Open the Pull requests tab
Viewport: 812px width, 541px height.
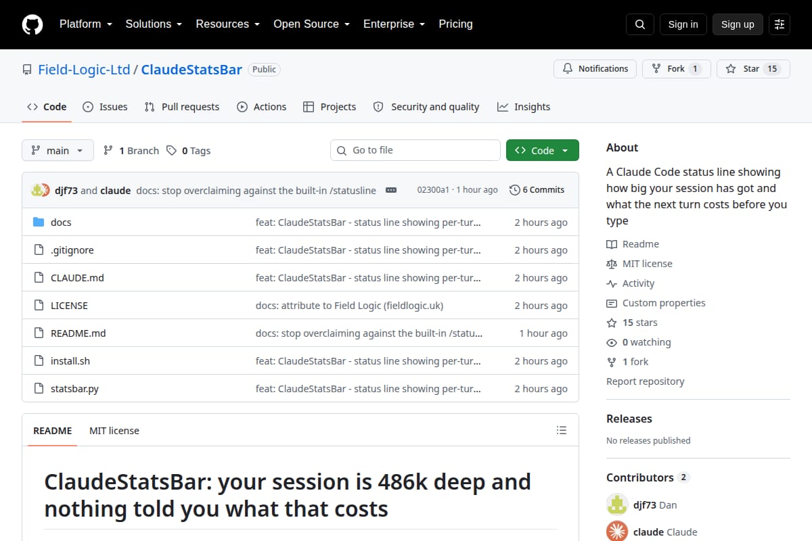pyautogui.click(x=182, y=107)
